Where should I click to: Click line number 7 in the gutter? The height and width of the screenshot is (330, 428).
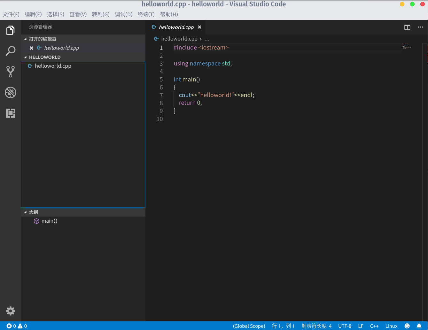pos(161,95)
